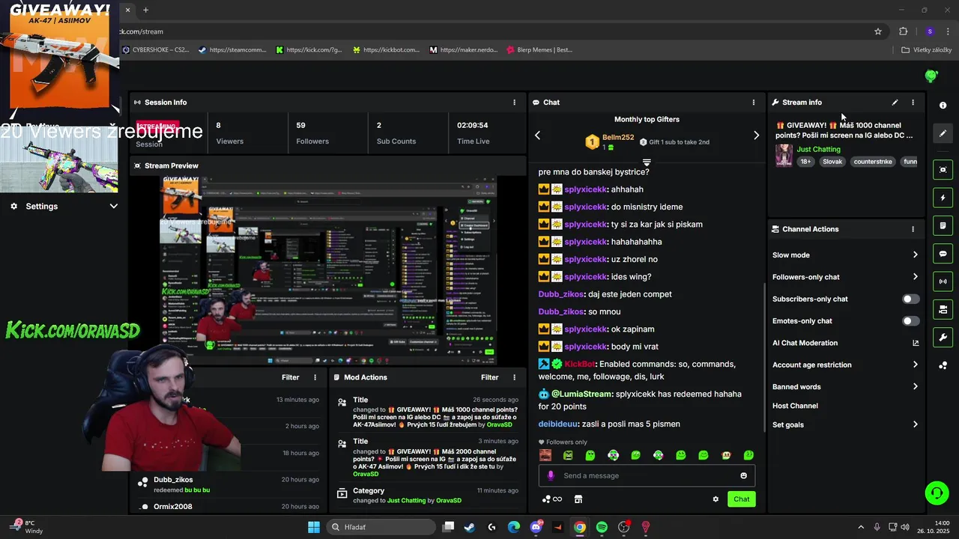The height and width of the screenshot is (539, 959).
Task: Open the broadcast signal sidebar icon
Action: 943,281
